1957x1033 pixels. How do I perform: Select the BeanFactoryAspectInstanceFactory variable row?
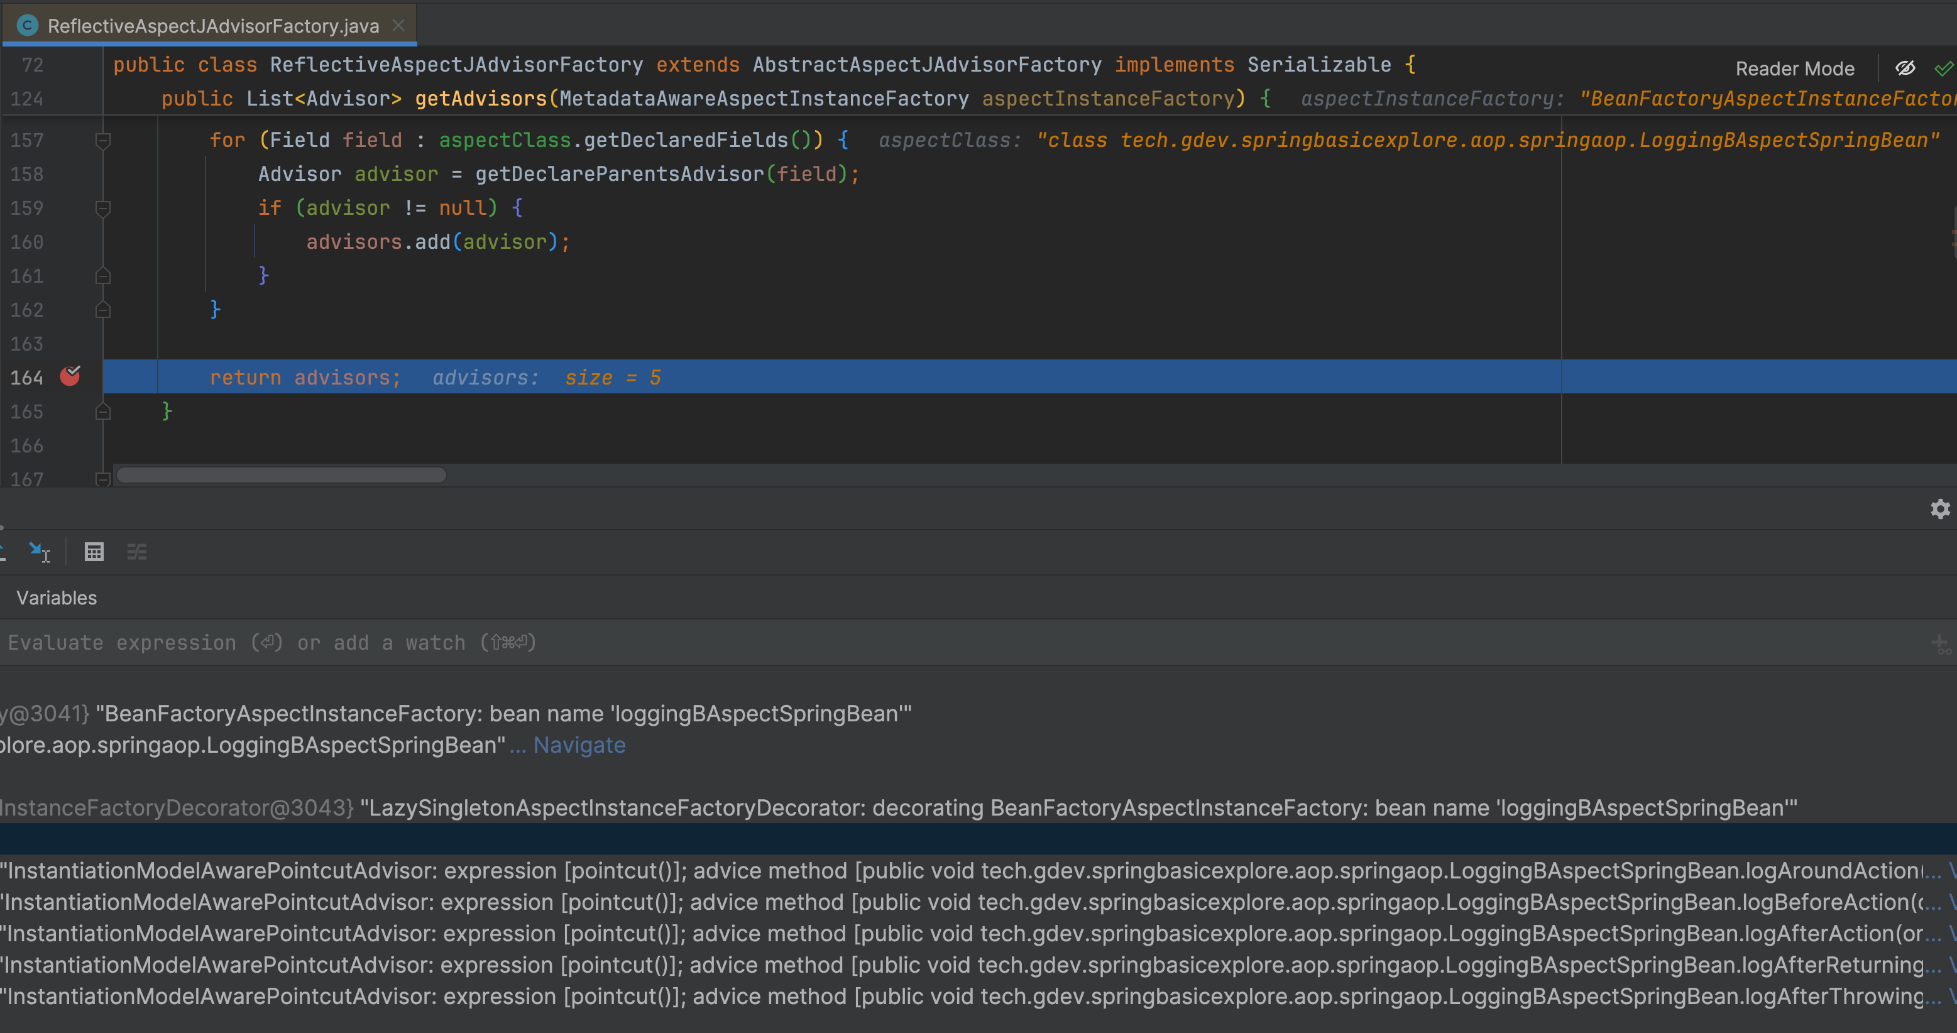(x=978, y=714)
